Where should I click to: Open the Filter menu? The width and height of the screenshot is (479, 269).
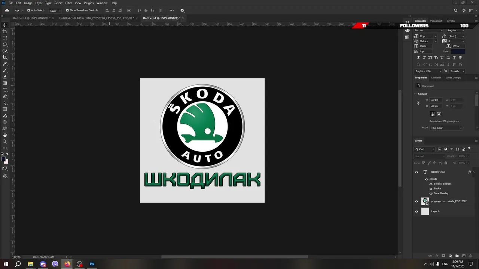click(x=68, y=3)
